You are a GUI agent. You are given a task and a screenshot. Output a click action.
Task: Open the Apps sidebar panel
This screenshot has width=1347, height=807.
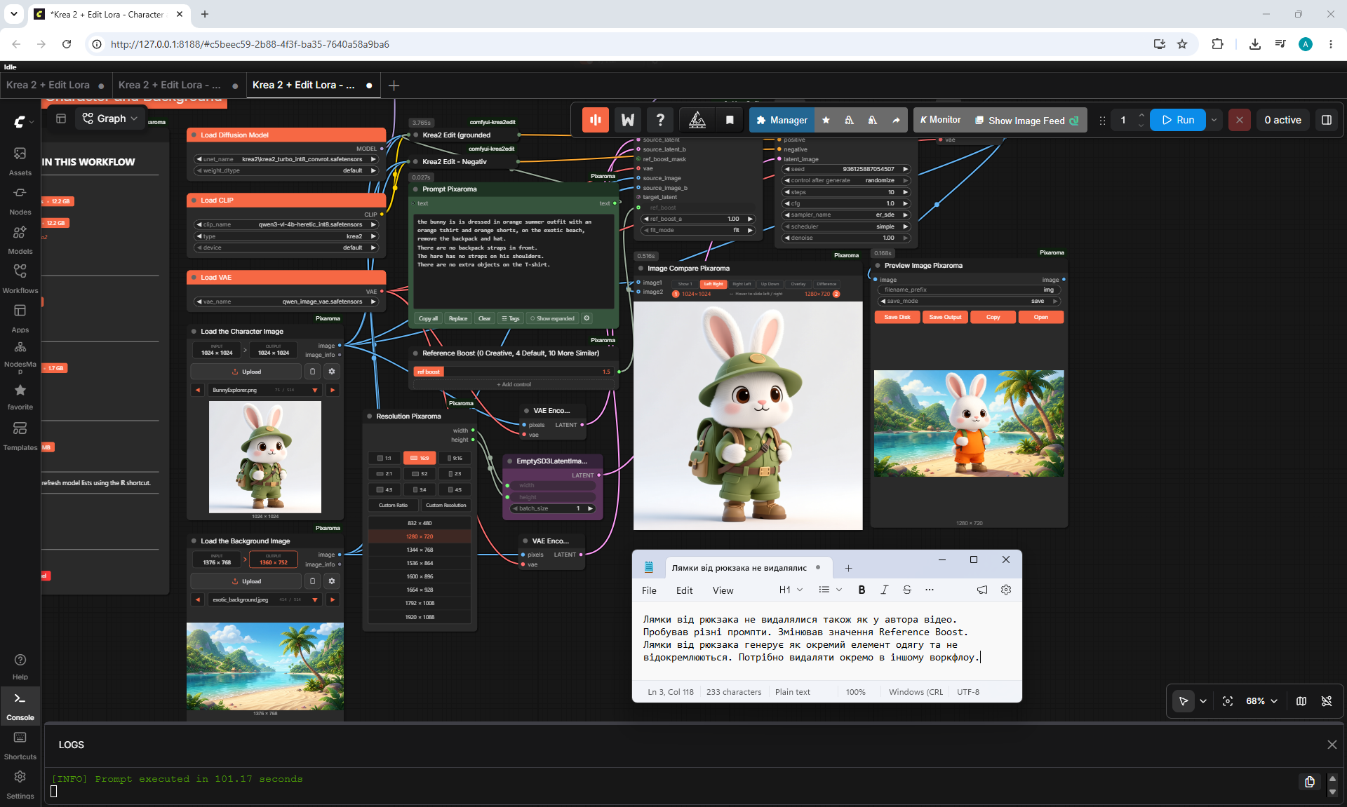[20, 318]
